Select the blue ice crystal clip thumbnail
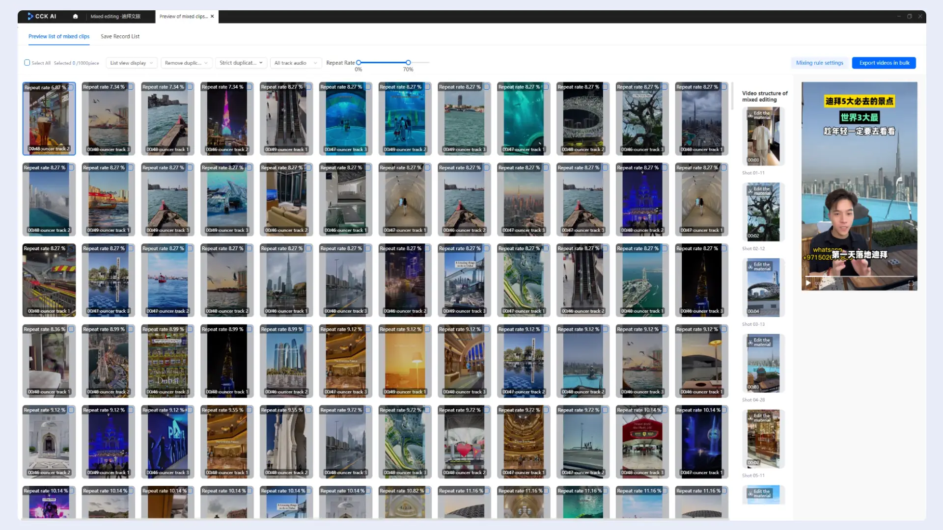 227,199
